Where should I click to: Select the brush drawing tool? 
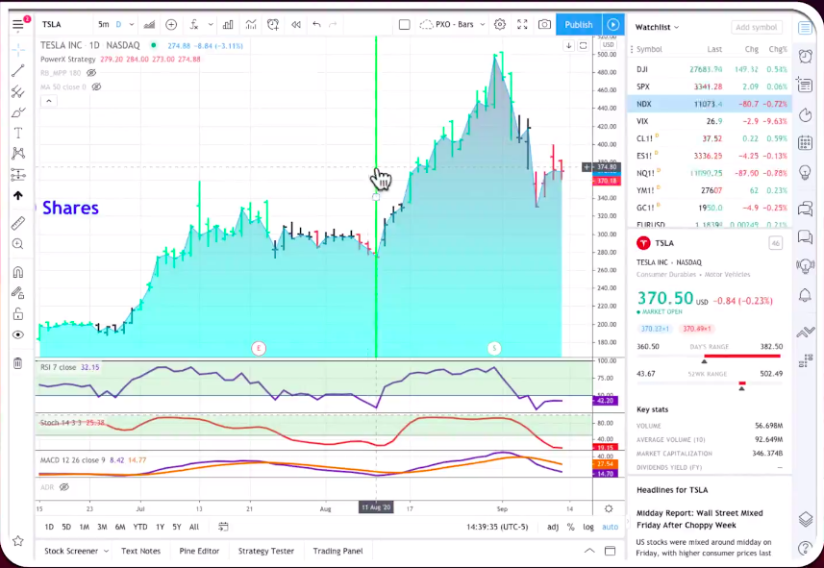coord(18,112)
